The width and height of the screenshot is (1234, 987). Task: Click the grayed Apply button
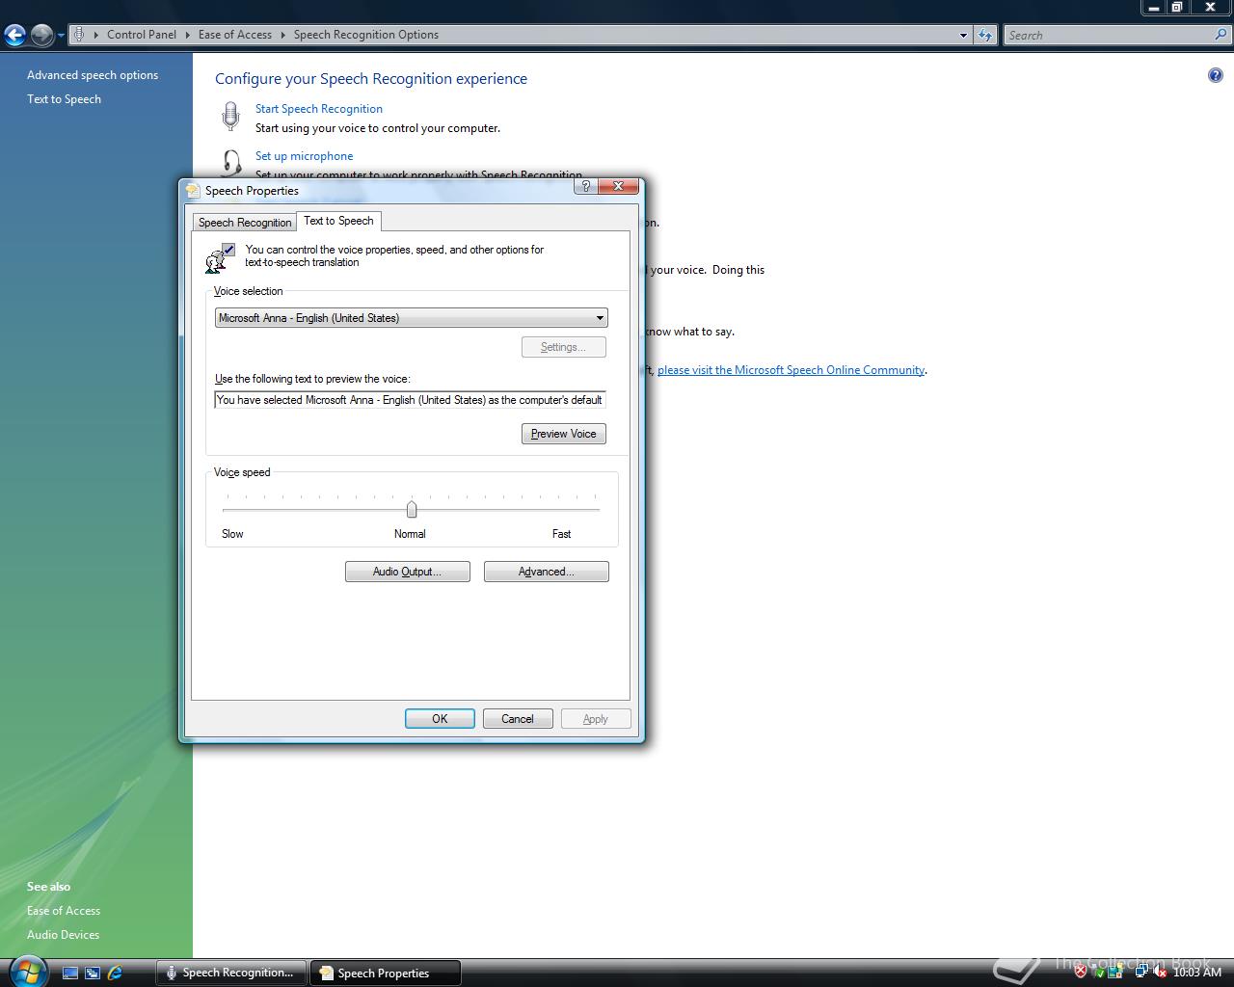pyautogui.click(x=596, y=719)
